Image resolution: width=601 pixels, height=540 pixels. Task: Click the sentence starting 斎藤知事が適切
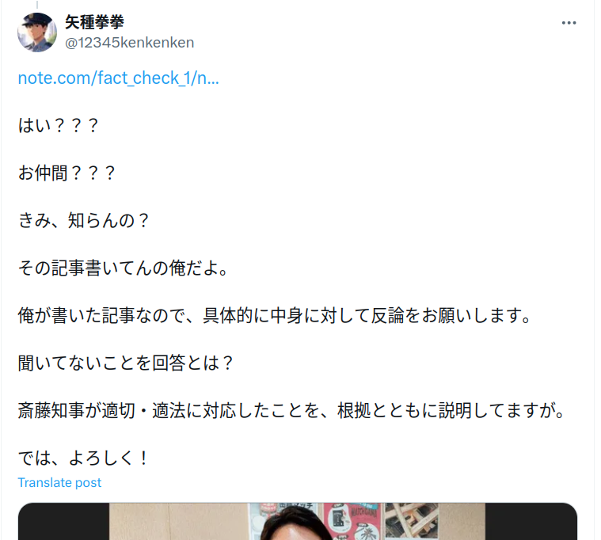point(291,410)
